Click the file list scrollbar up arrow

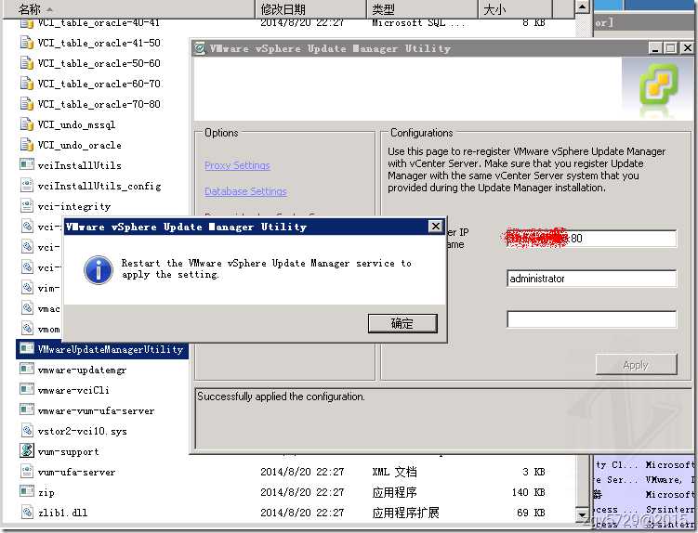pyautogui.click(x=582, y=6)
